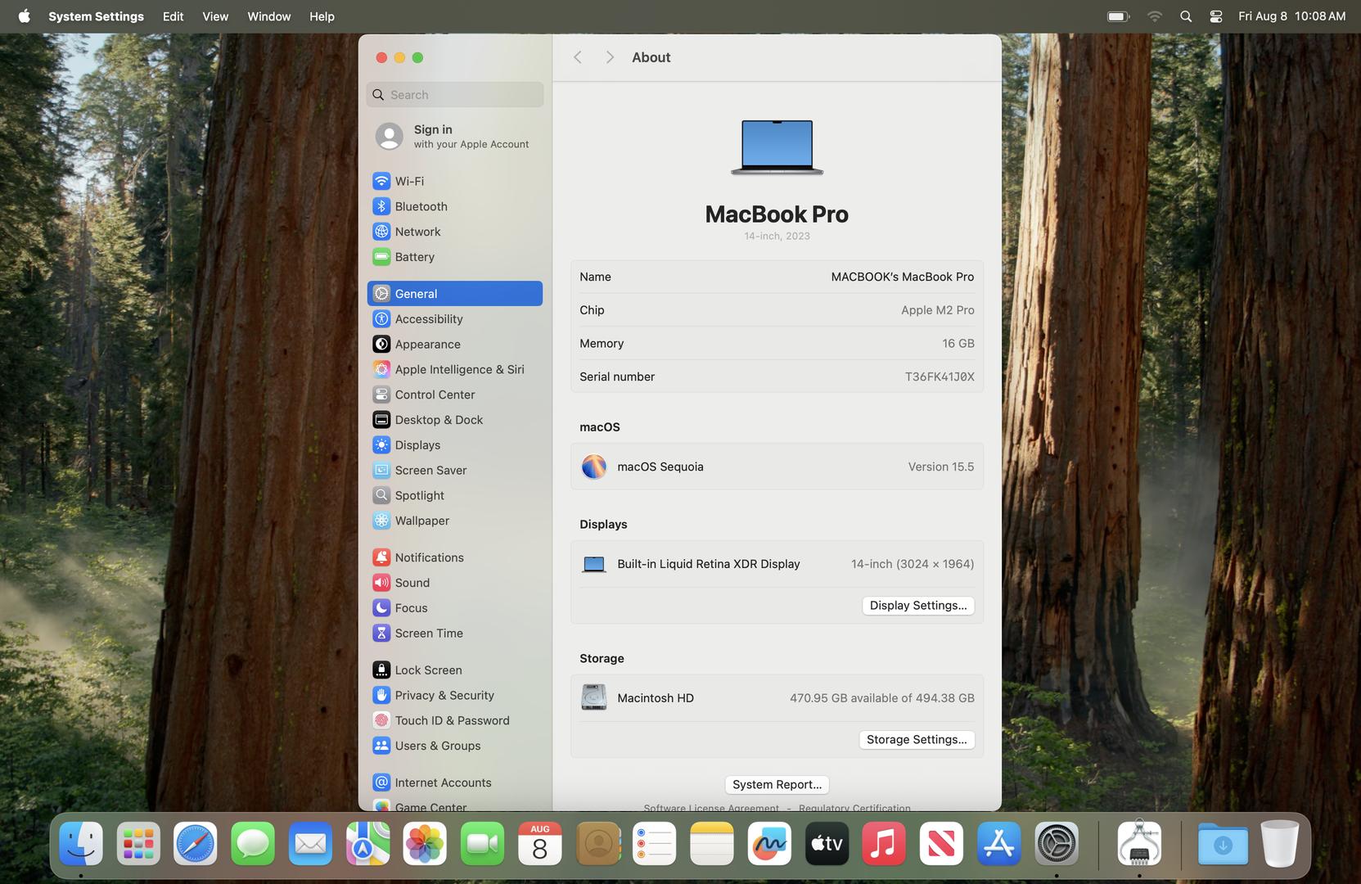Open Appearance settings

[x=454, y=345]
